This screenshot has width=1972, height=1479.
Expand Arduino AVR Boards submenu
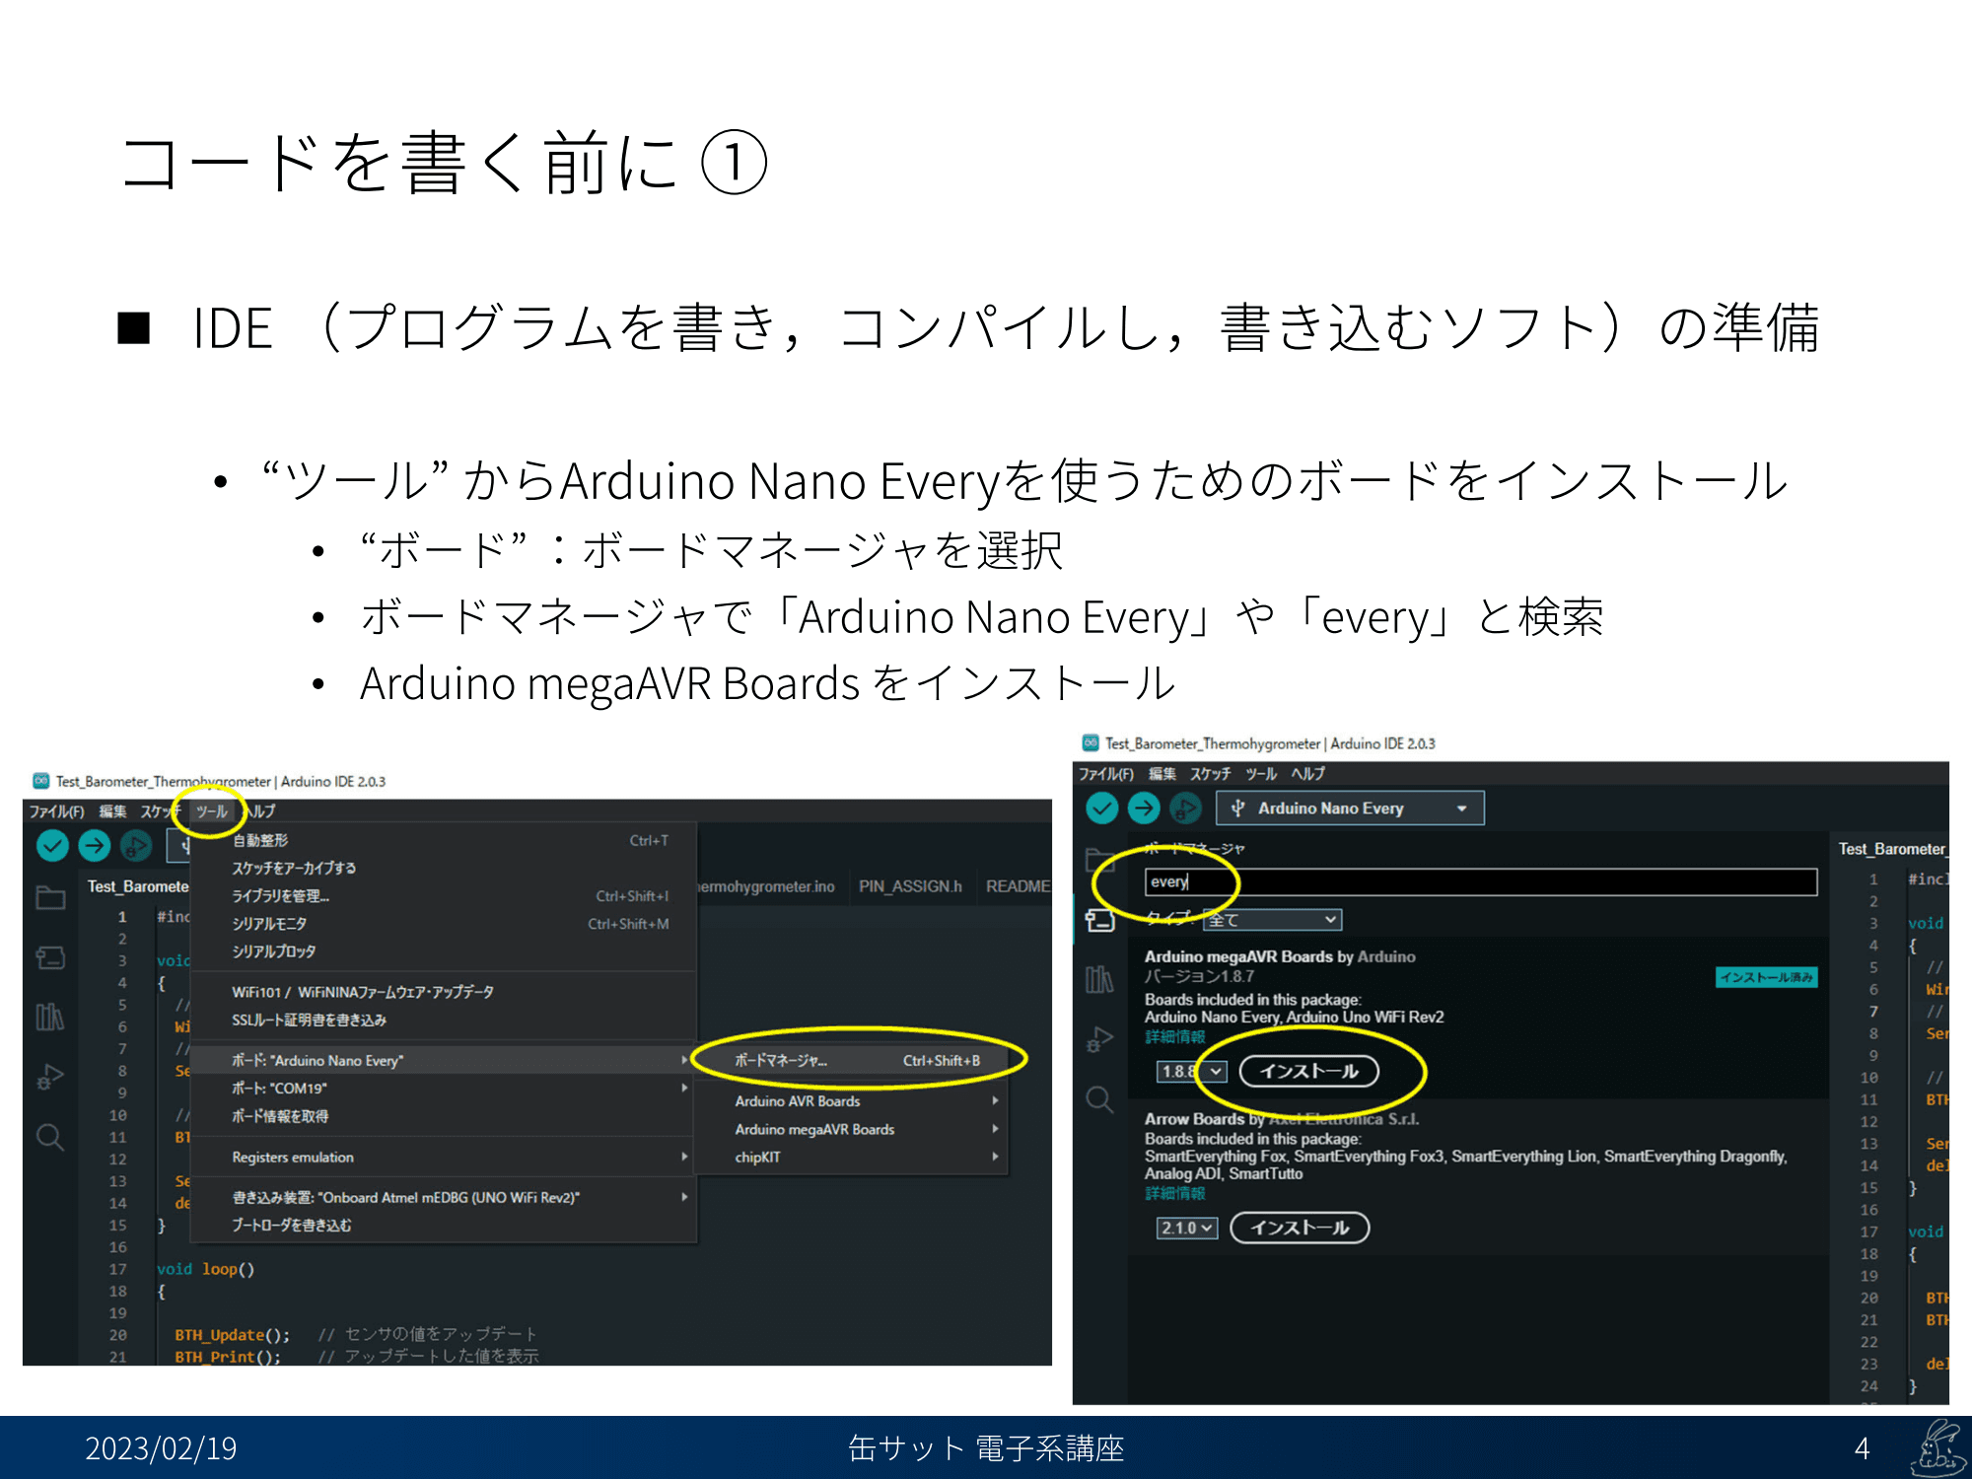[851, 1101]
